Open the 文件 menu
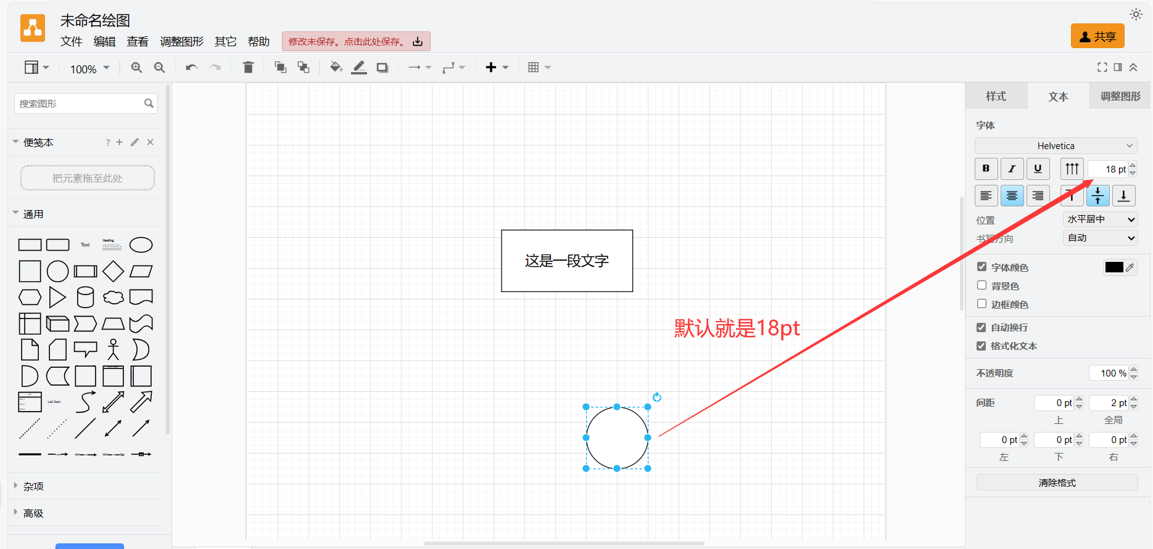 [x=72, y=42]
